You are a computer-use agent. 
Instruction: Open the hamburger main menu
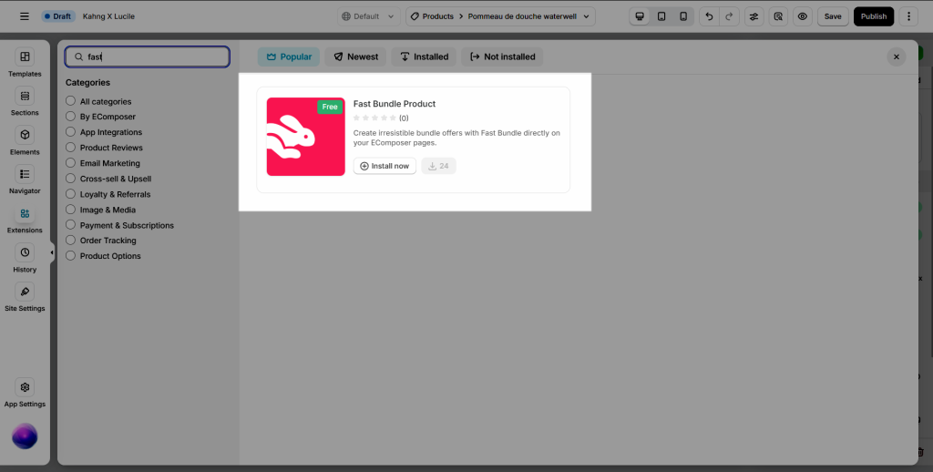tap(25, 16)
